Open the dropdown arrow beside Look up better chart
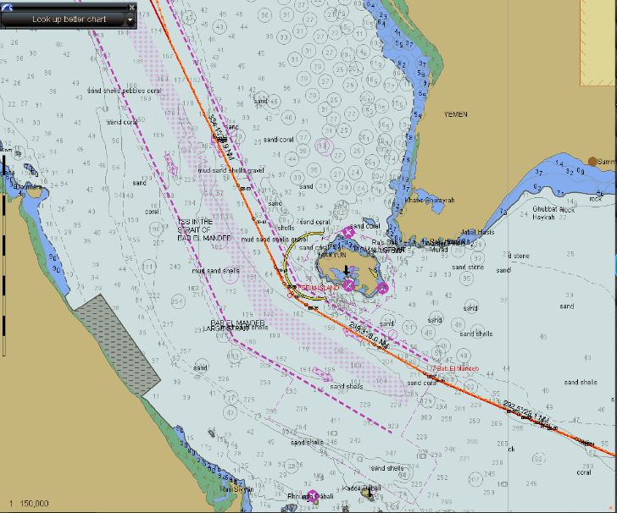The height and width of the screenshot is (513, 617). [130, 19]
